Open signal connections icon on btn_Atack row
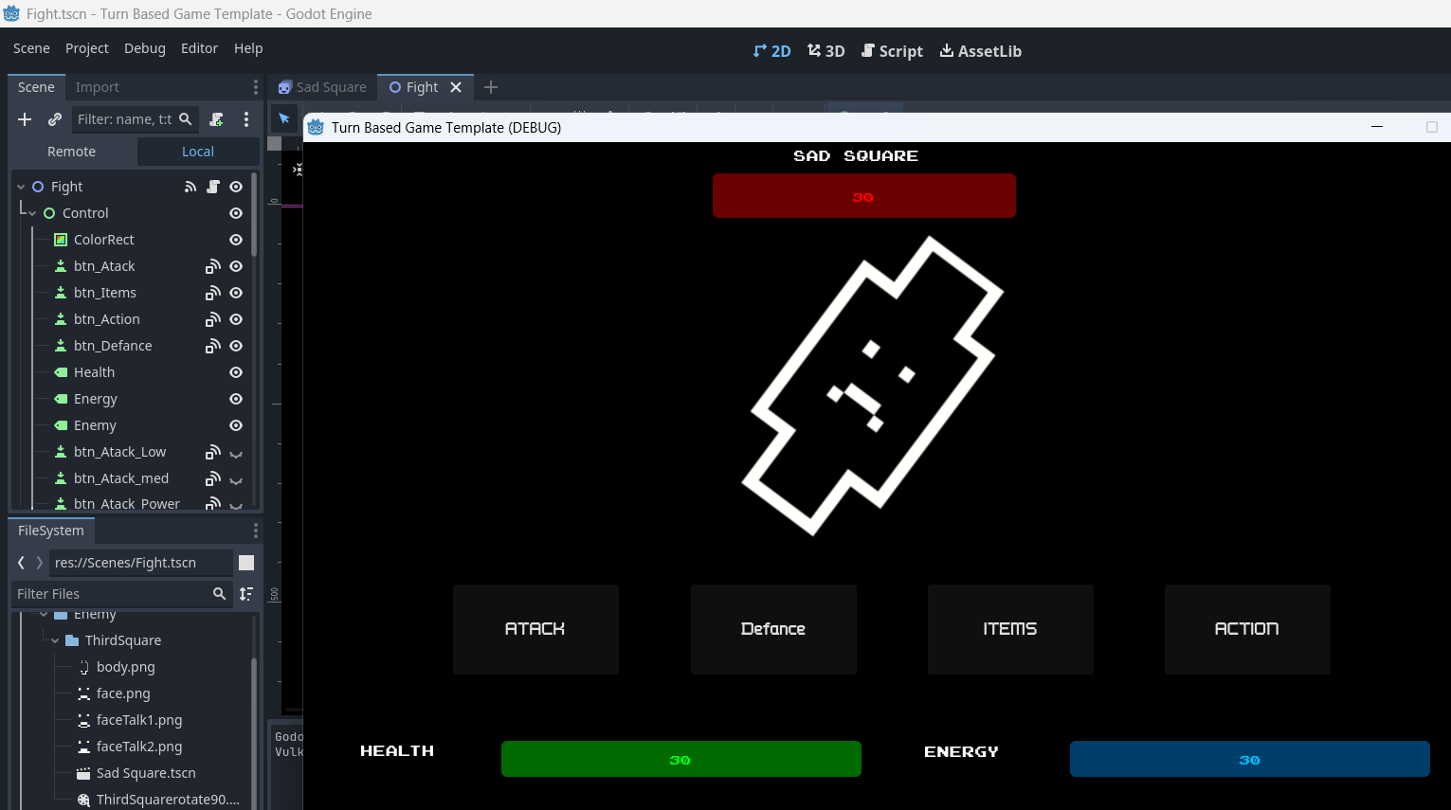Screen dimensions: 1451x810 click(x=213, y=266)
